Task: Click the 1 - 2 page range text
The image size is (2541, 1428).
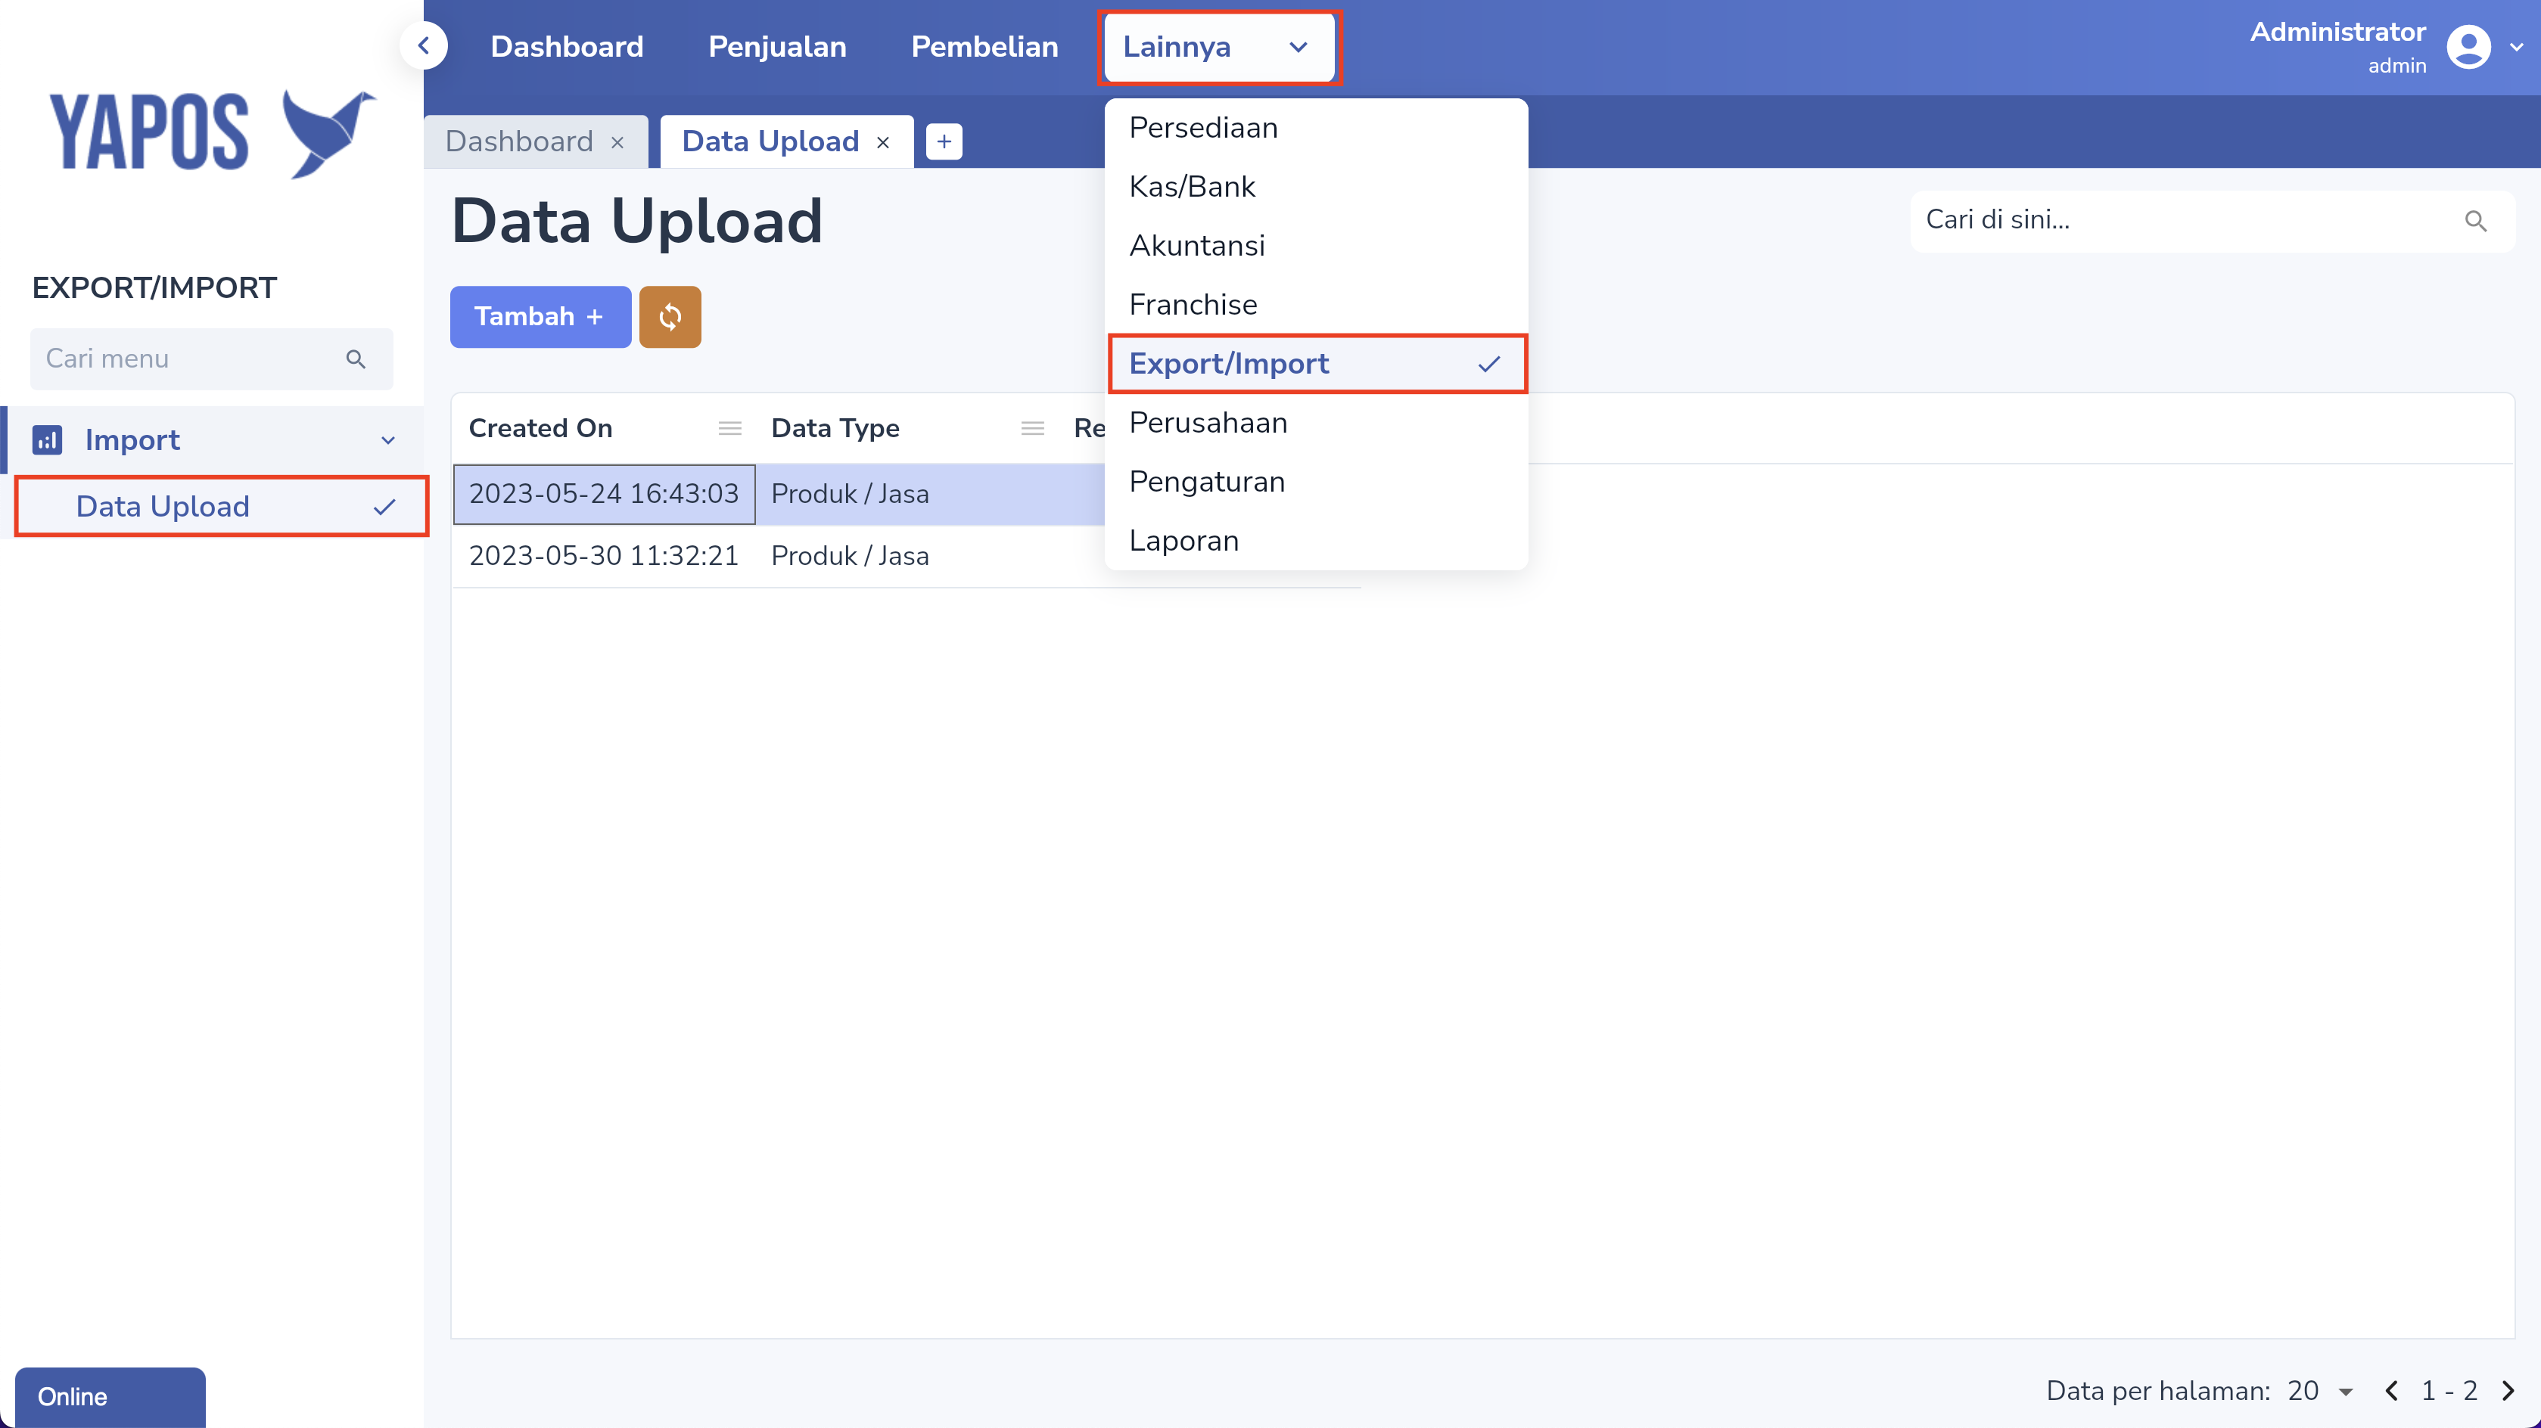Action: click(x=2449, y=1390)
